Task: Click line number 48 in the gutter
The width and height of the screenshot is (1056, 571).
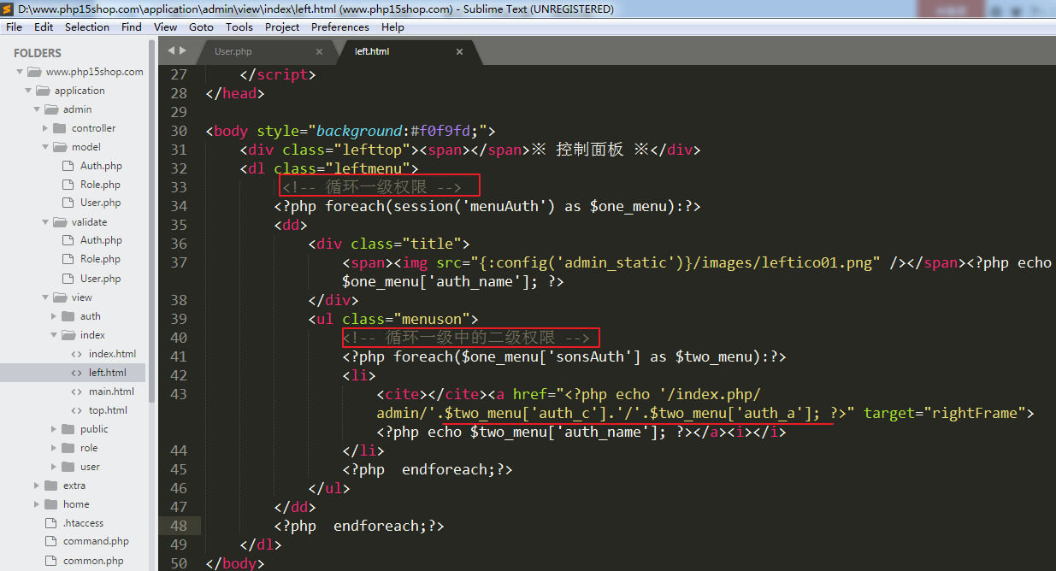Action: [178, 526]
